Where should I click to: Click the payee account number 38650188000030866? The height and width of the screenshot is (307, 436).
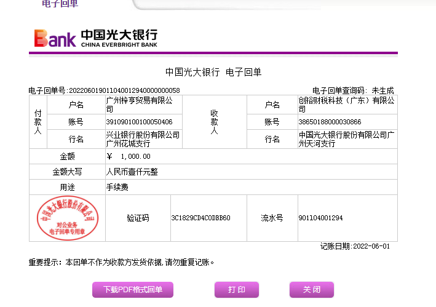tap(330, 122)
